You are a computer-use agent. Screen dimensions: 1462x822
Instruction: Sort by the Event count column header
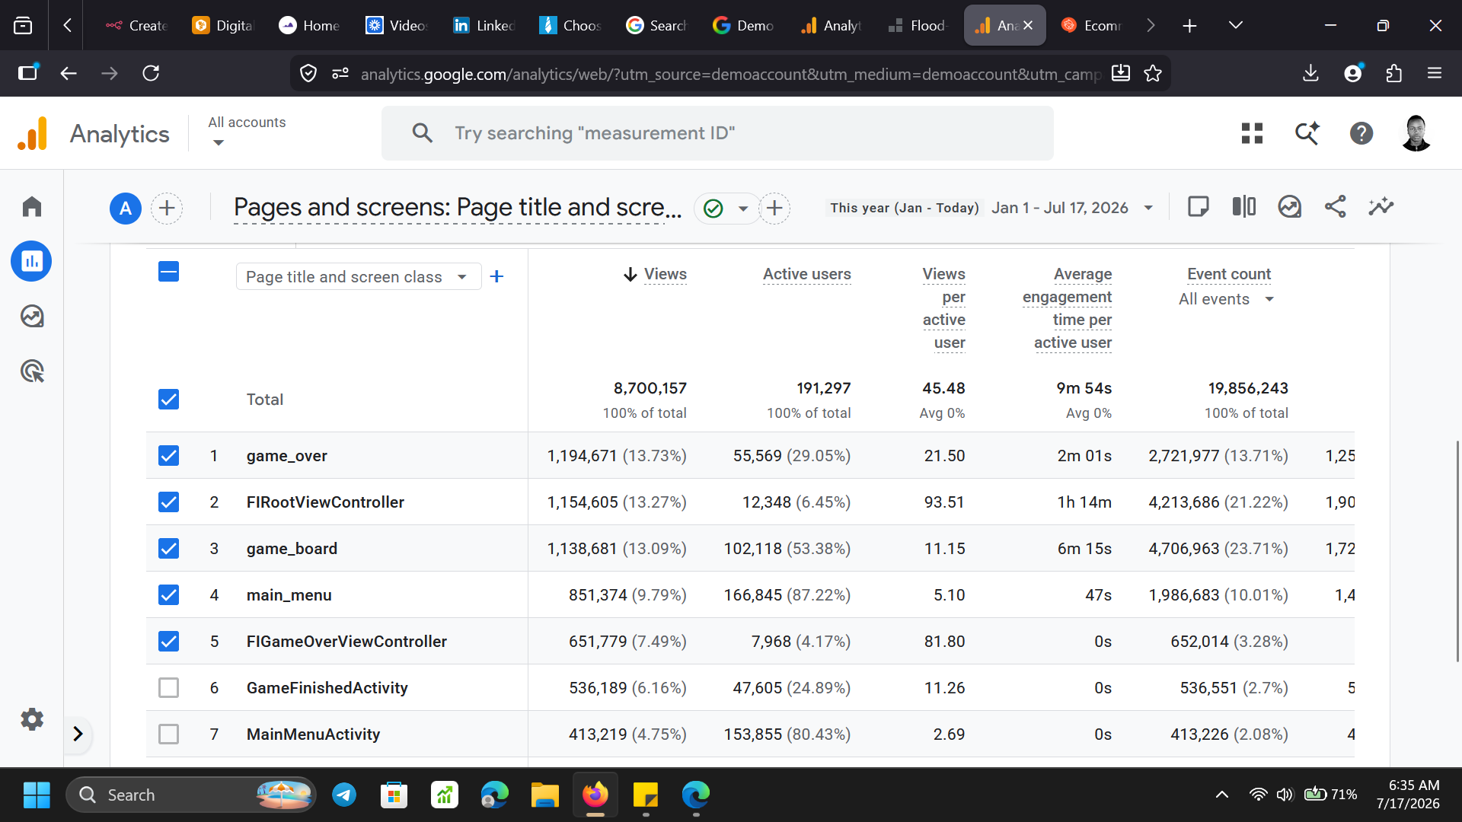pyautogui.click(x=1229, y=274)
